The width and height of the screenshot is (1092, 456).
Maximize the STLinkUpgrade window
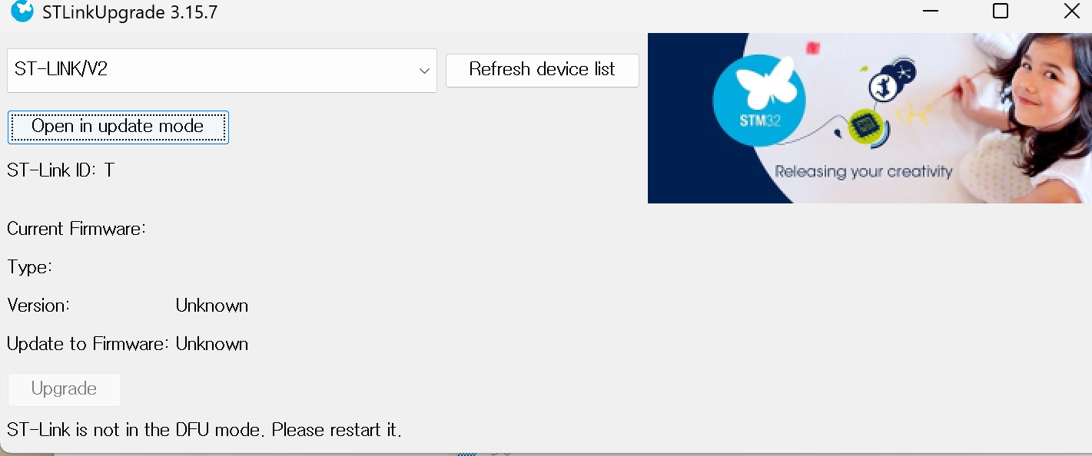point(1000,12)
